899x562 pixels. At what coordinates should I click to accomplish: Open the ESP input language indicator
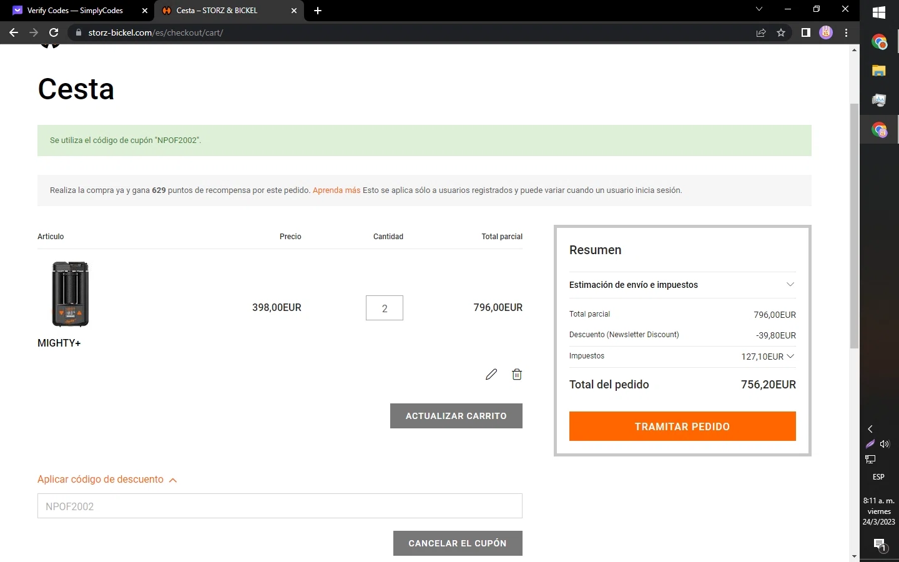[878, 477]
